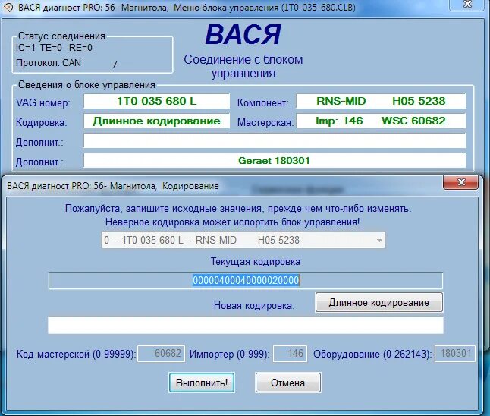The width and height of the screenshot is (490, 416).
Task: Click the Неверное кодировка warning text
Action: 233,222
